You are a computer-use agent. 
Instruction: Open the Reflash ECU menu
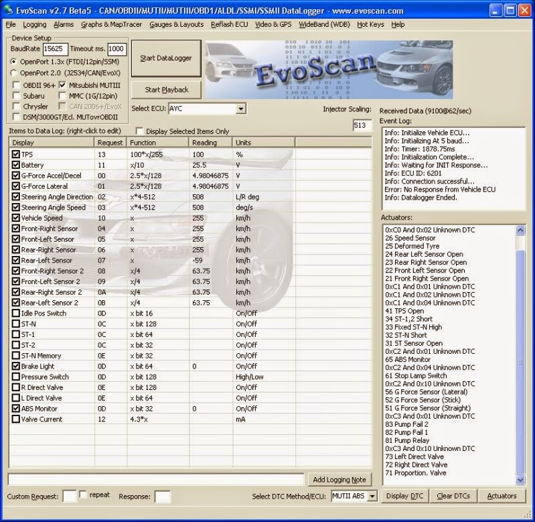229,25
